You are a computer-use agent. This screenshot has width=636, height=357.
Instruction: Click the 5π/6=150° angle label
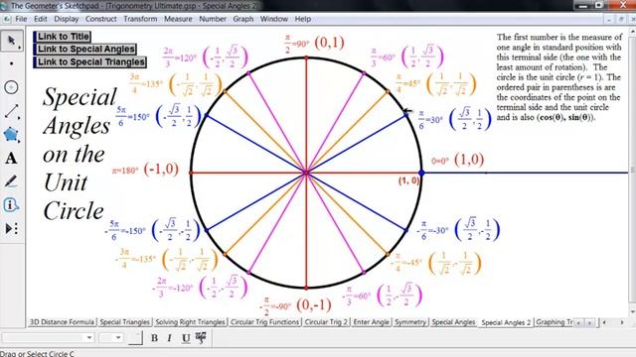[132, 117]
